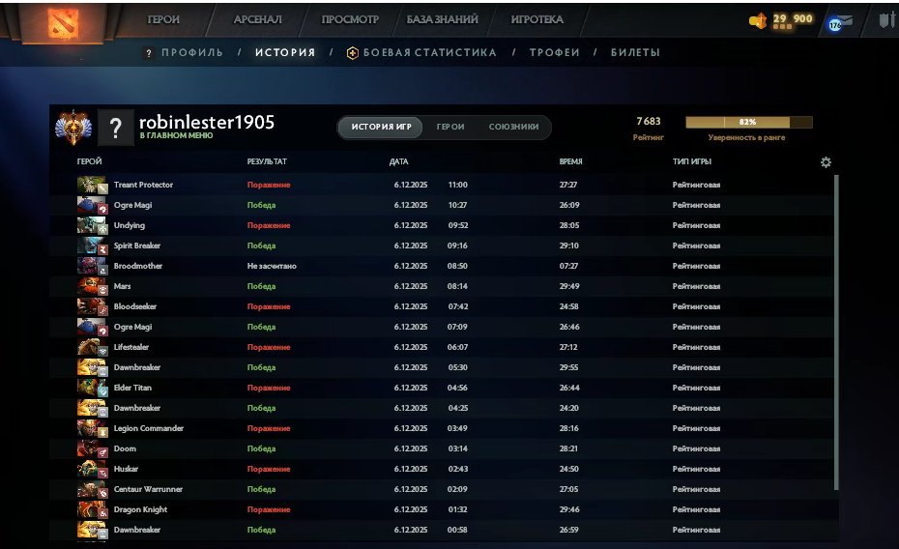The width and height of the screenshot is (899, 549).
Task: Click Поражение result in Huskar row
Action: pos(269,469)
